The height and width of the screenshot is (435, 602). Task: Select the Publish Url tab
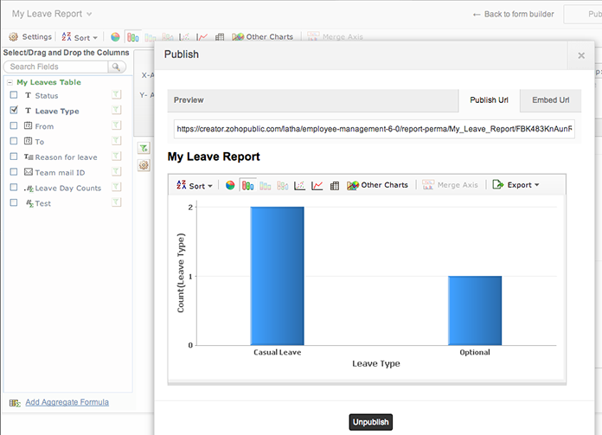pos(489,100)
